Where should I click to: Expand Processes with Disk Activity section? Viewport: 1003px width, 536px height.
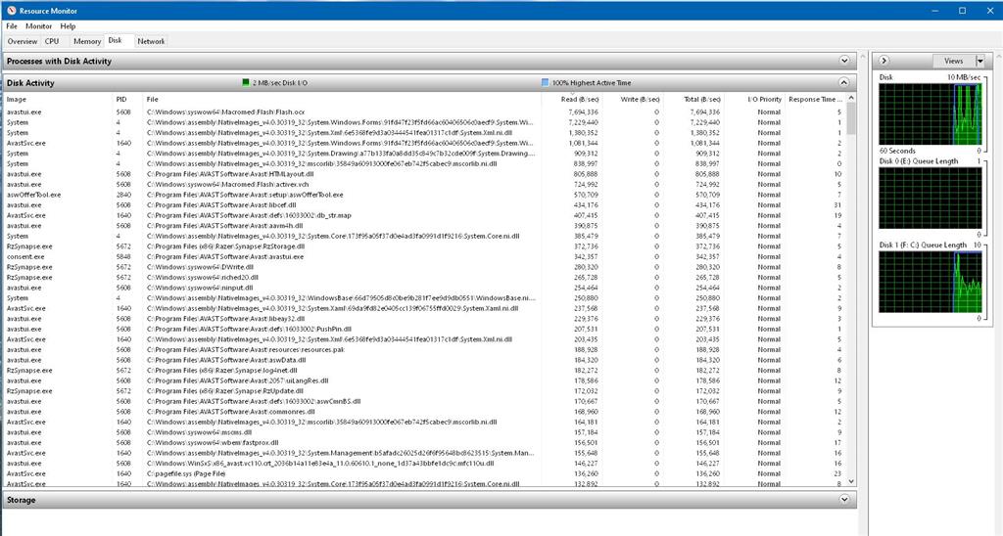tap(844, 61)
